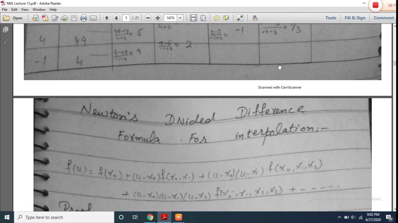Open Cortana circle icon
The width and height of the screenshot is (398, 223).
point(121,217)
